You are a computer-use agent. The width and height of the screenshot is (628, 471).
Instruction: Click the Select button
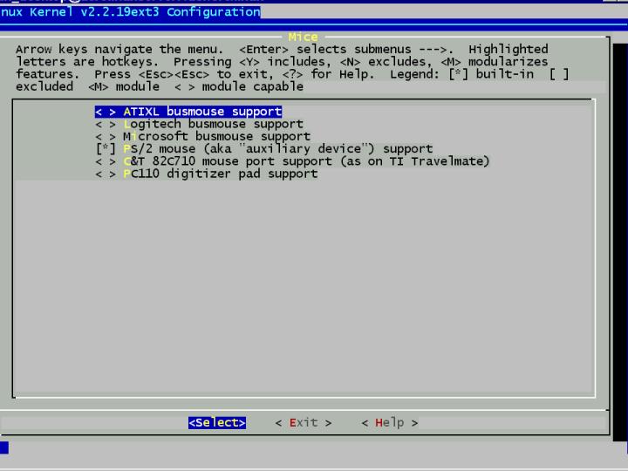pos(217,423)
